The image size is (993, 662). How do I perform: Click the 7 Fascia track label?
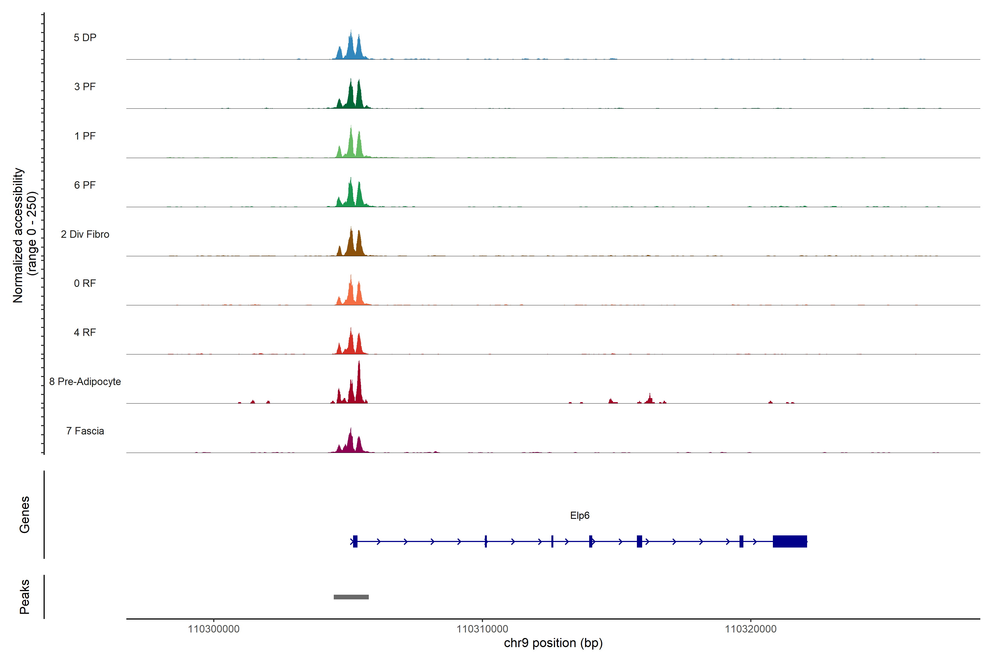coord(85,431)
